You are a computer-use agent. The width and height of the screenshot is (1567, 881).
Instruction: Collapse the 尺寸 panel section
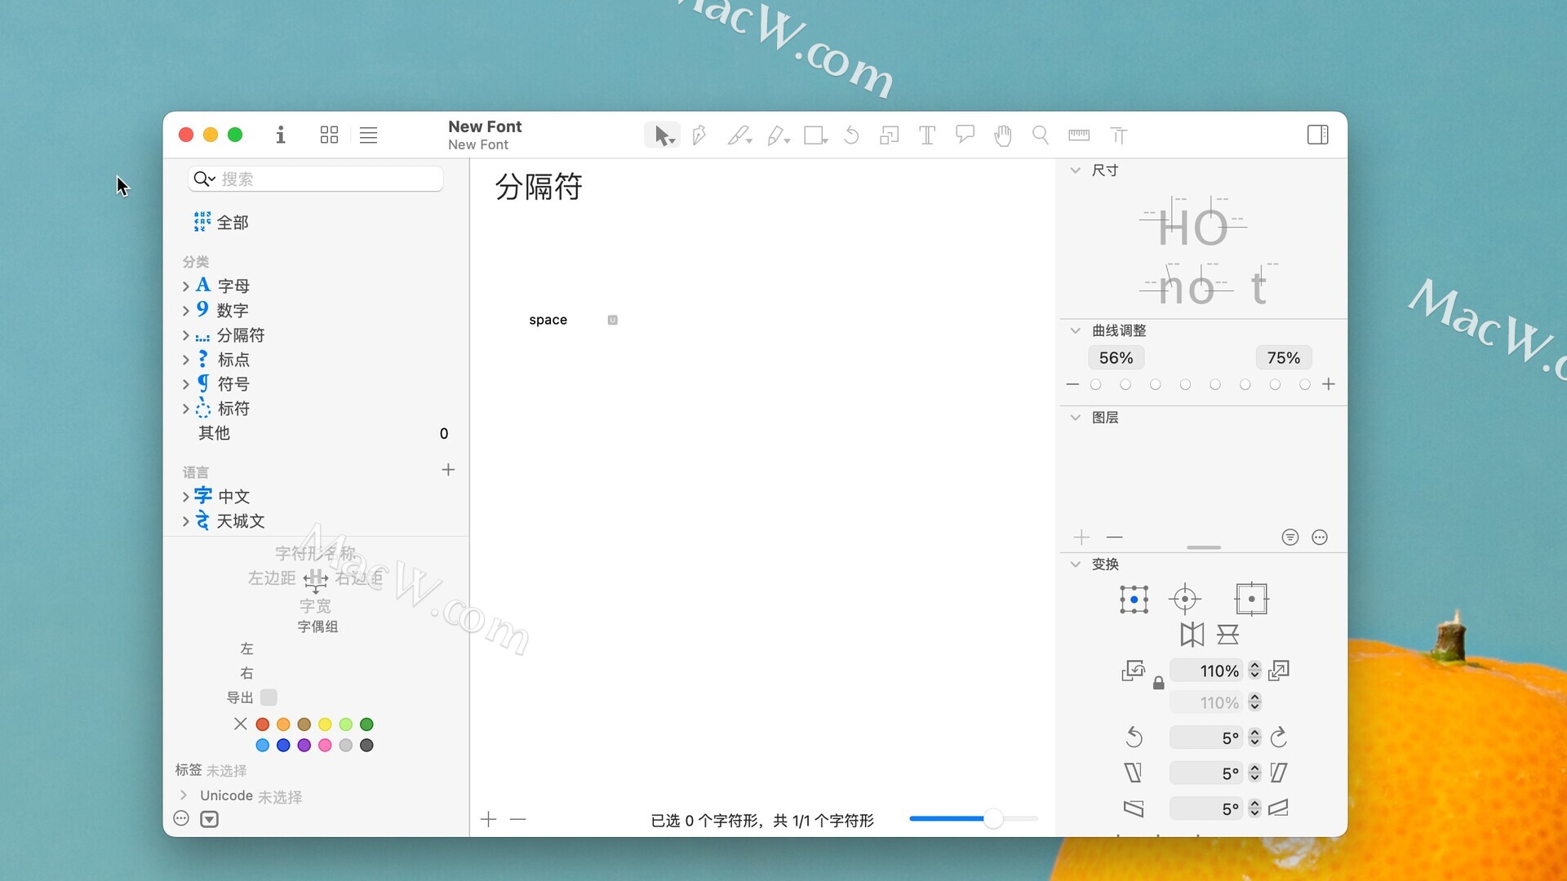click(x=1076, y=170)
